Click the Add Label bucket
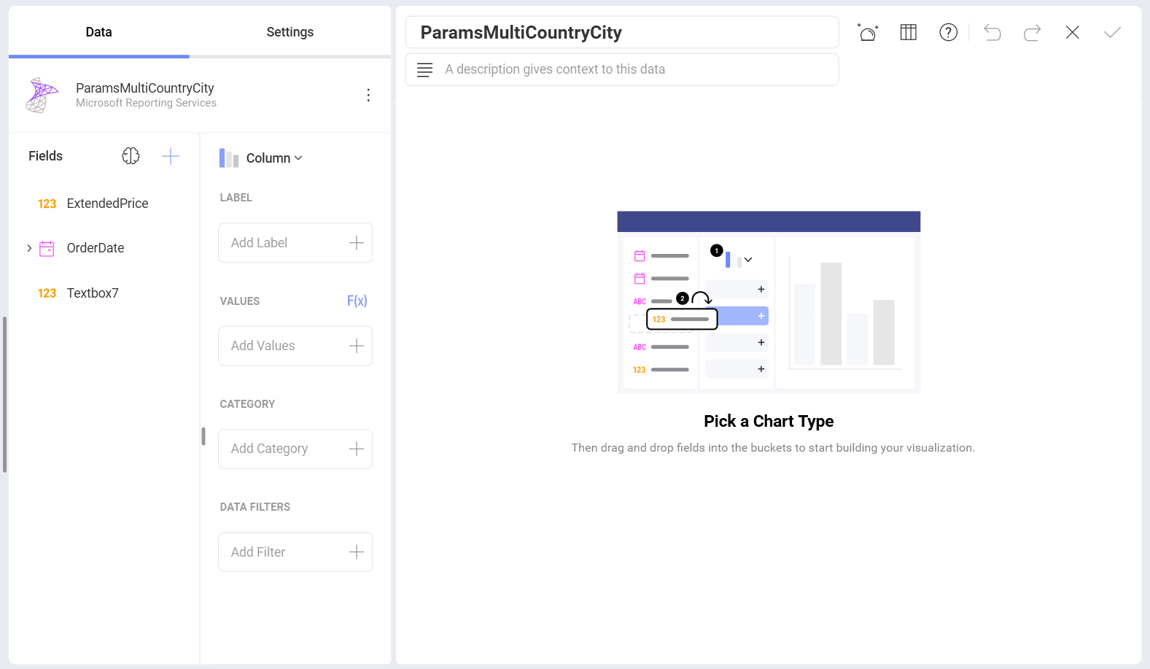The width and height of the screenshot is (1150, 669). (x=295, y=243)
